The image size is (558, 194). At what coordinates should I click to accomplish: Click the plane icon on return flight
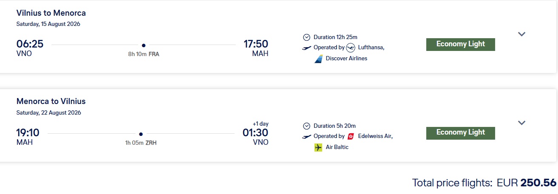pos(307,136)
